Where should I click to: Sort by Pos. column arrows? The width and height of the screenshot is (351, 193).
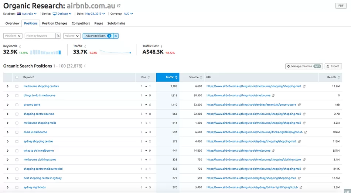point(149,77)
